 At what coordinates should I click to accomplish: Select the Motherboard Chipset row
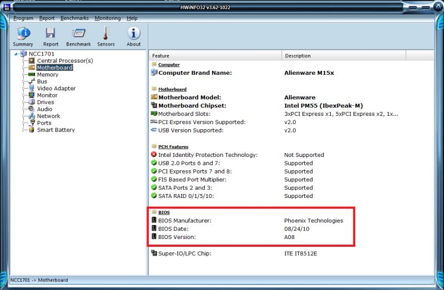pos(193,105)
